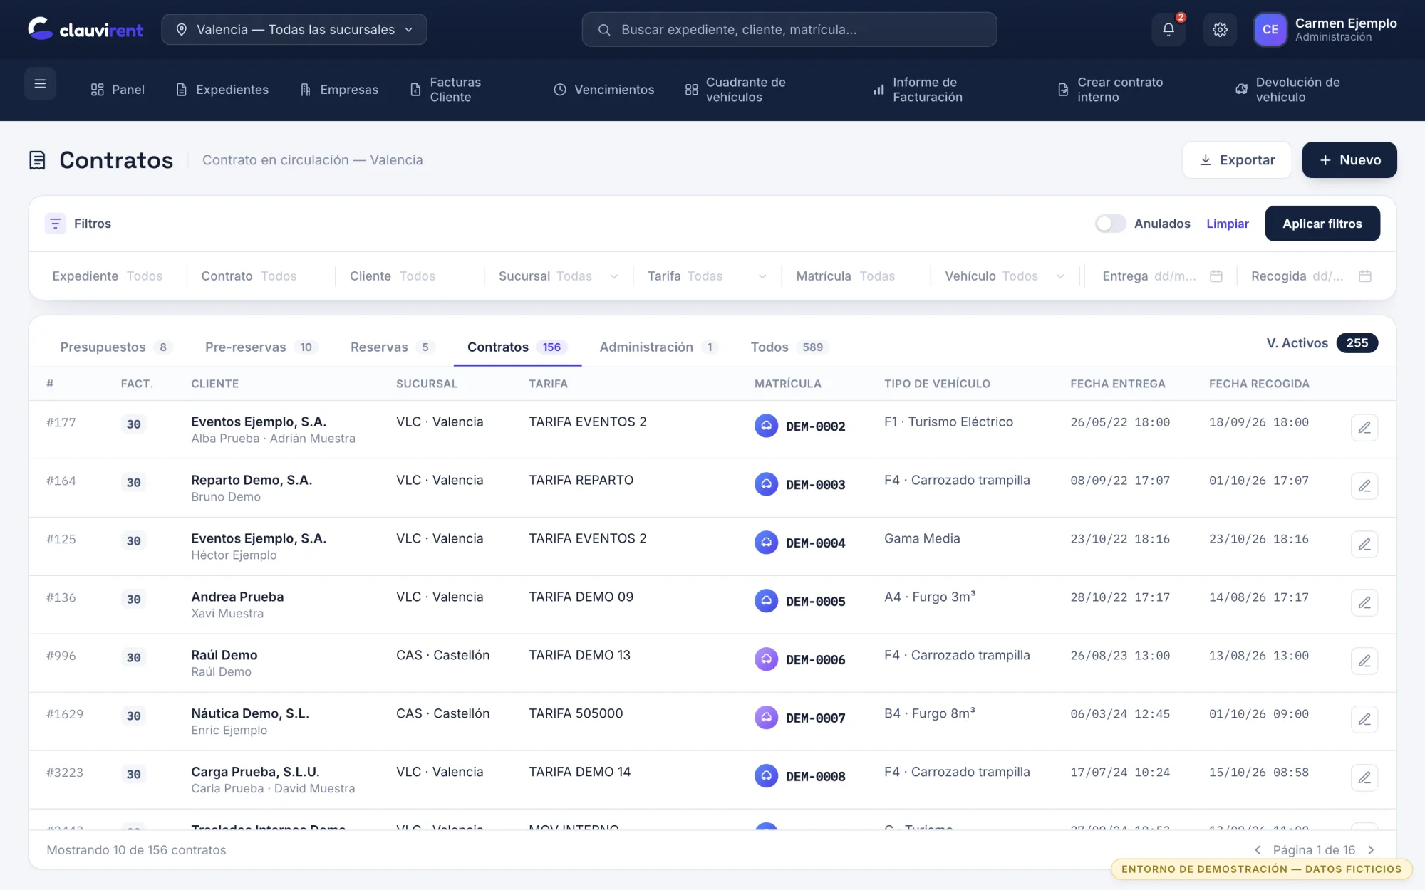Toggle the hamburger sidebar menu

pos(40,83)
